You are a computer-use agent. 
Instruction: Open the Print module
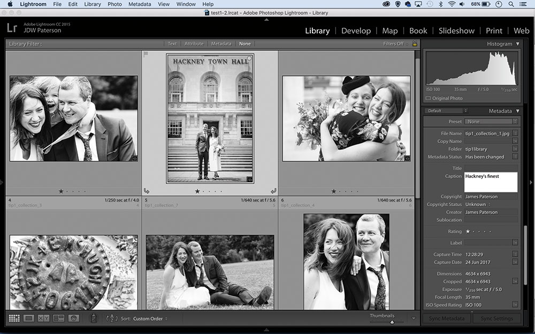coord(494,30)
